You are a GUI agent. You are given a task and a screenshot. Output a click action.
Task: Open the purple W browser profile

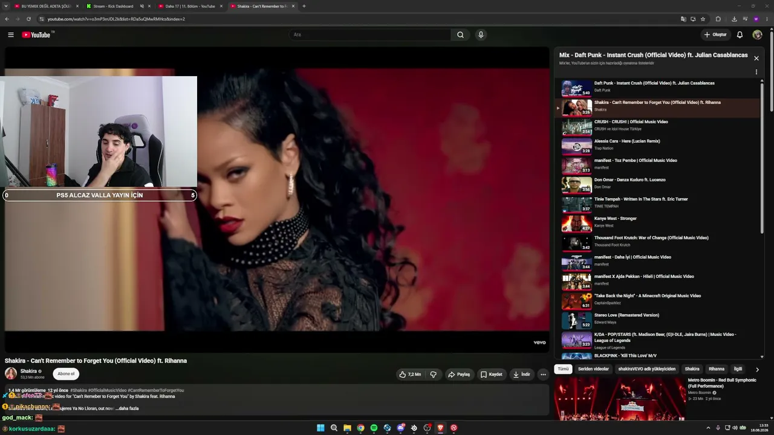[756, 19]
